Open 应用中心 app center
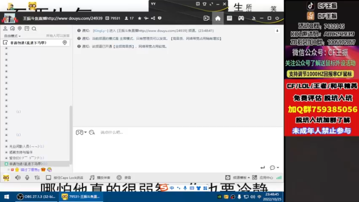 click(x=263, y=177)
